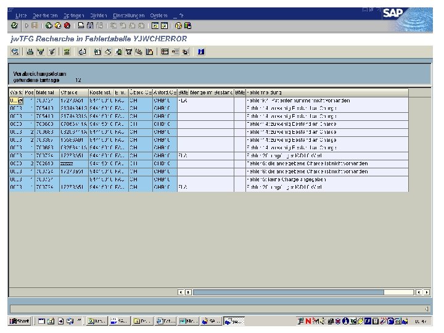Click the Select Layout icon

pos(175,52)
